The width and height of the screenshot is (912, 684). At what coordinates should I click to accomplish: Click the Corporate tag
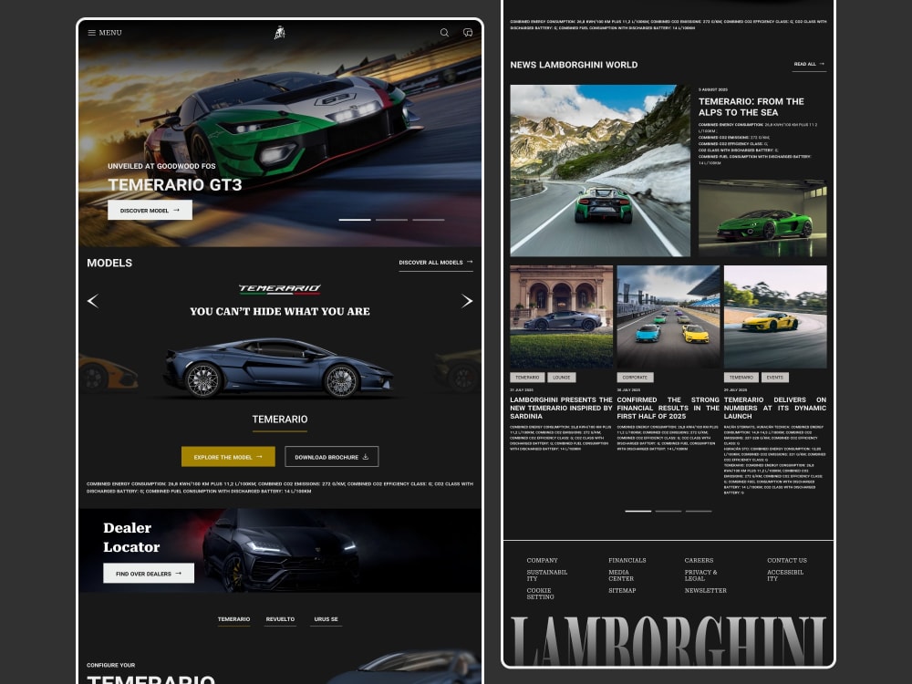[x=635, y=378]
